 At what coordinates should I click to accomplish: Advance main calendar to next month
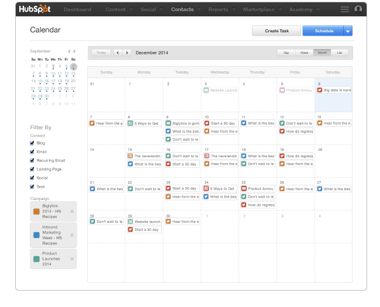click(127, 53)
